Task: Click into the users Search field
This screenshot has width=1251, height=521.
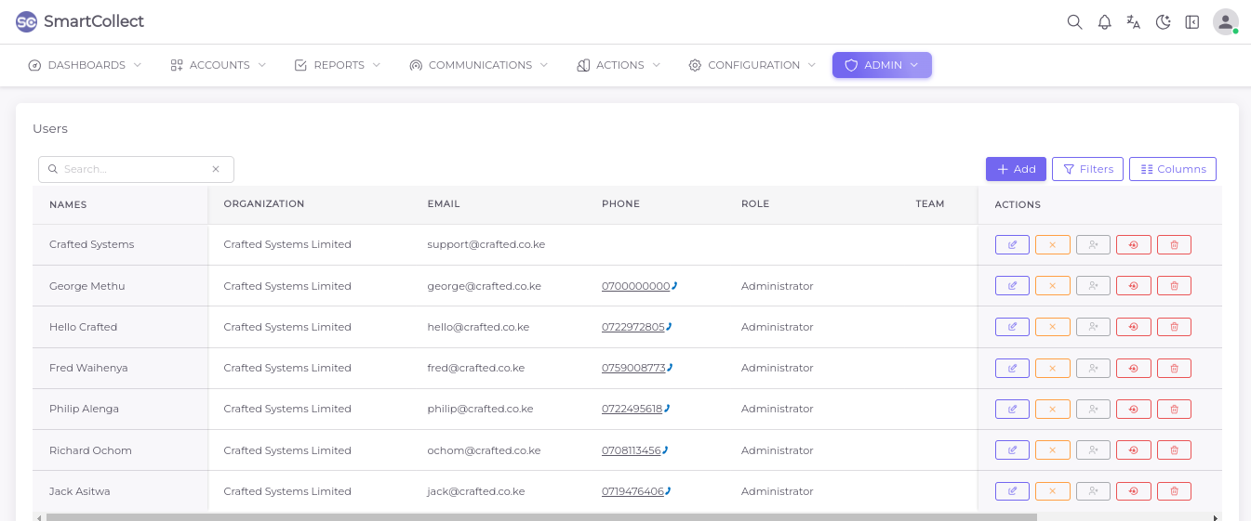Action: click(x=135, y=169)
